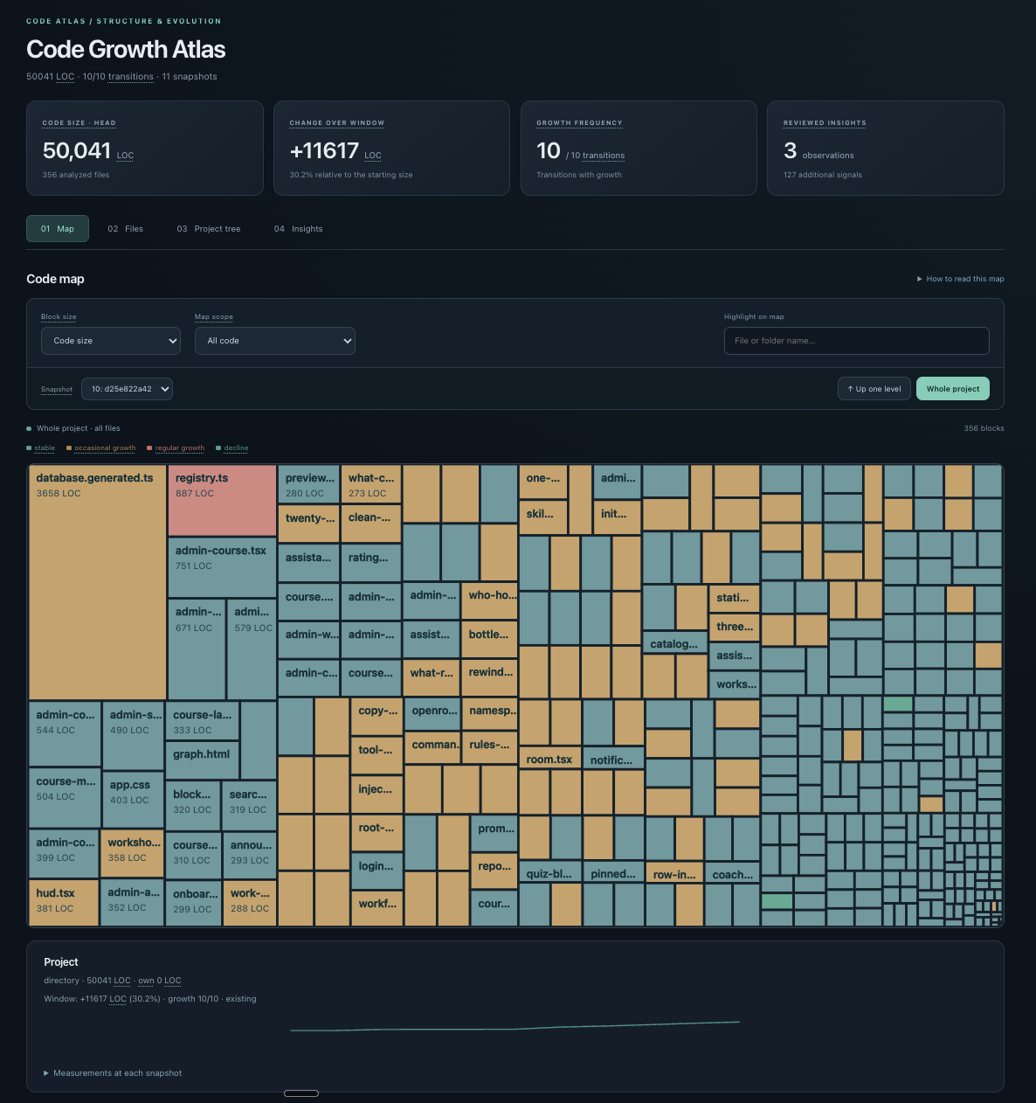The width and height of the screenshot is (1036, 1103).
Task: Open the Project tree tab
Action: (x=208, y=228)
